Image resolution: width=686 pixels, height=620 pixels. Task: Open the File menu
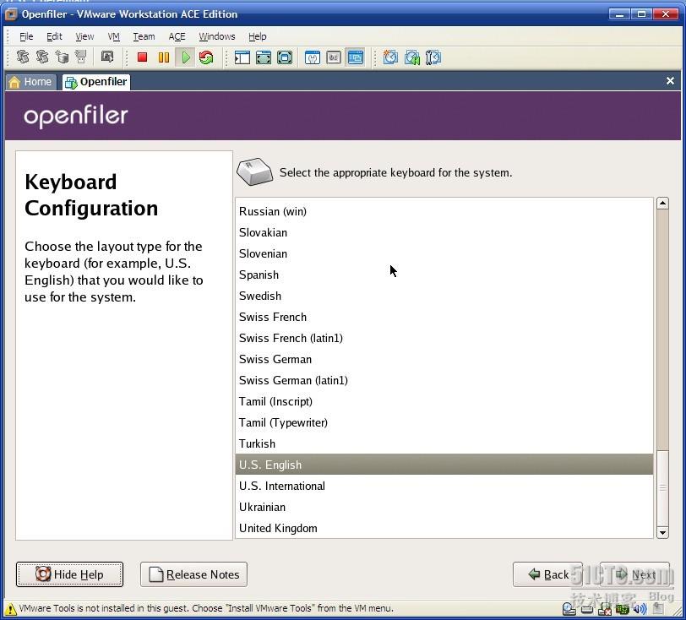pyautogui.click(x=26, y=37)
